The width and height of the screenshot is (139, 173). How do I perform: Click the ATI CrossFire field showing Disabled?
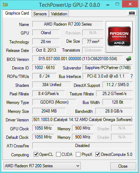82,146
